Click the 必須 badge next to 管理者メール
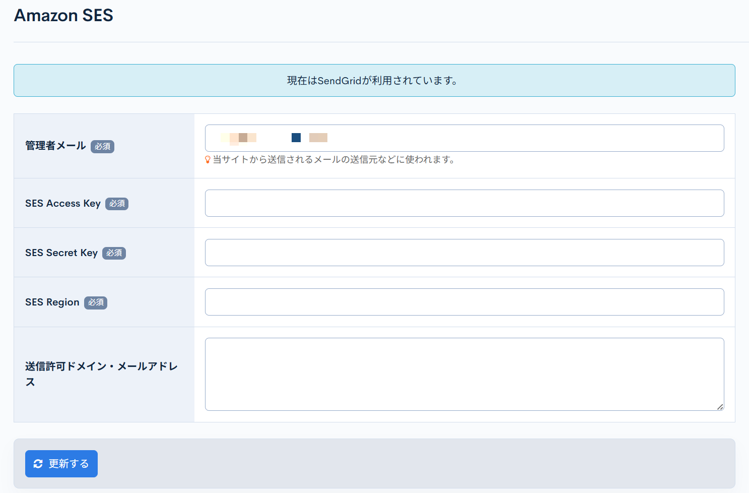 (102, 147)
